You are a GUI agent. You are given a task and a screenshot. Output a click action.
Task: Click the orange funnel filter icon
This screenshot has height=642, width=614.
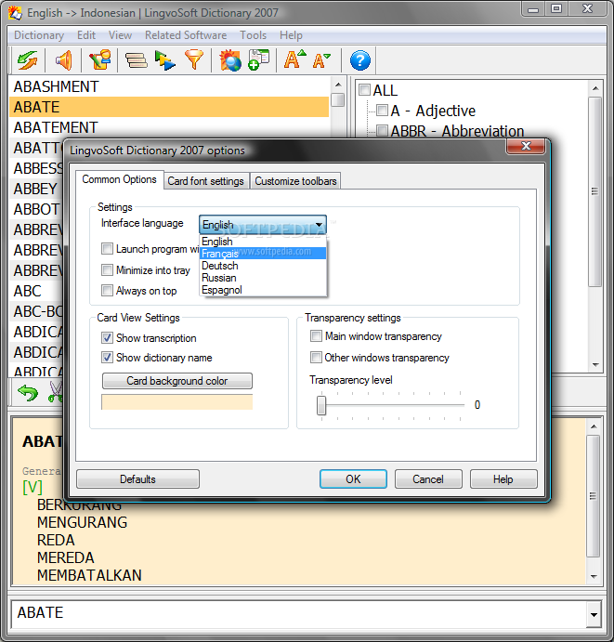[x=194, y=59]
